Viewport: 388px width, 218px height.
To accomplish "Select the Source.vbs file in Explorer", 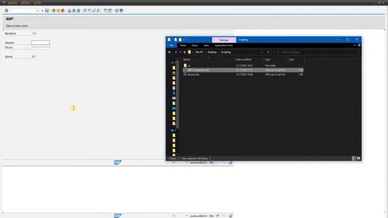I will pos(243,74).
